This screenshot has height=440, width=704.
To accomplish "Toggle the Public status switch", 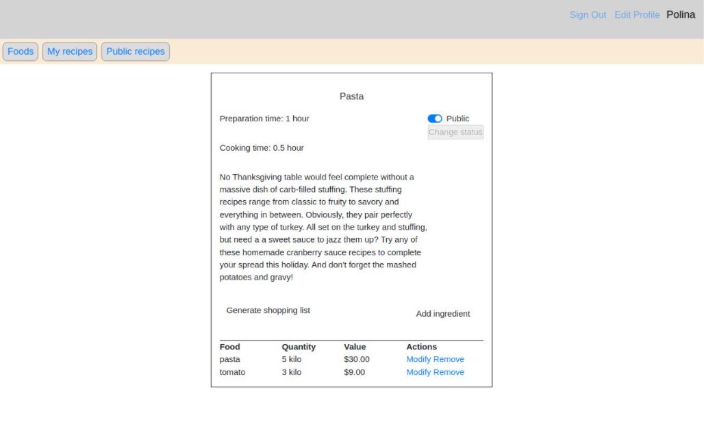I will point(434,118).
